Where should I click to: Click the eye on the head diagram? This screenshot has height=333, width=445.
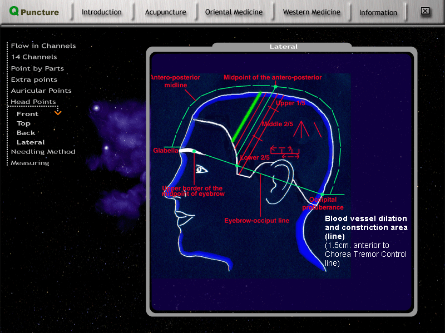(201, 170)
